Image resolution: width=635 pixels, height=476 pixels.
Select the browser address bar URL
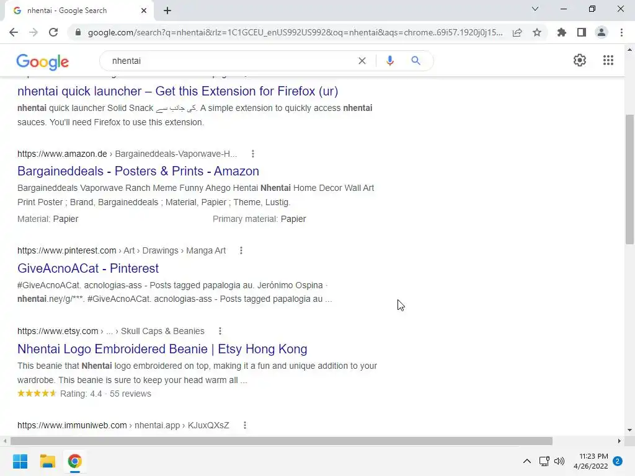click(295, 32)
